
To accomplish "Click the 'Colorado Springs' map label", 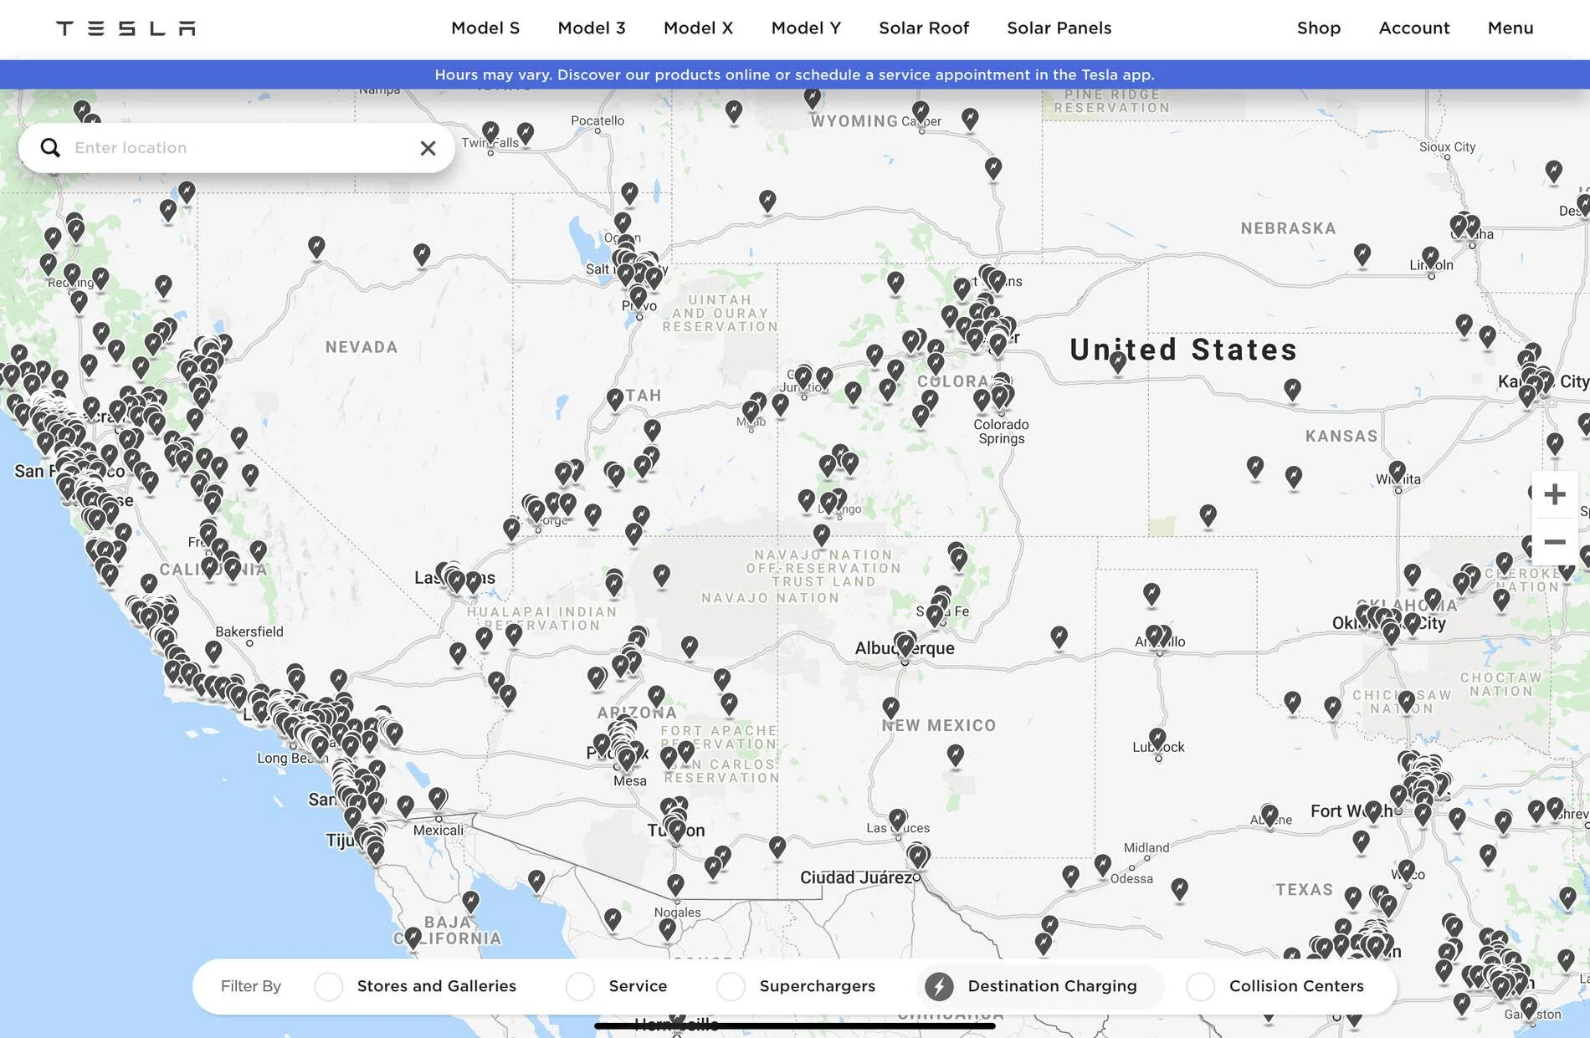I will [x=1001, y=432].
